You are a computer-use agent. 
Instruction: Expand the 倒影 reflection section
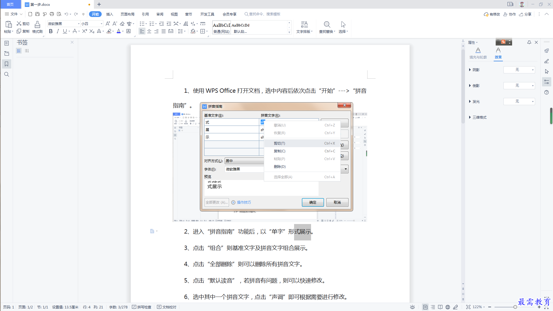pyautogui.click(x=474, y=86)
